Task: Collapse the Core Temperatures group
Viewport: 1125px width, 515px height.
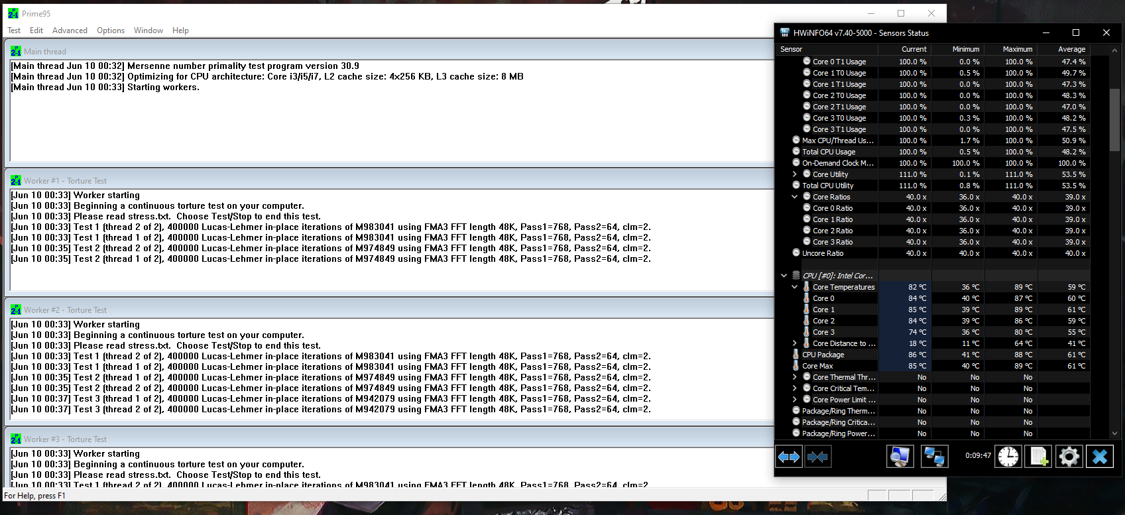Action: tap(795, 287)
